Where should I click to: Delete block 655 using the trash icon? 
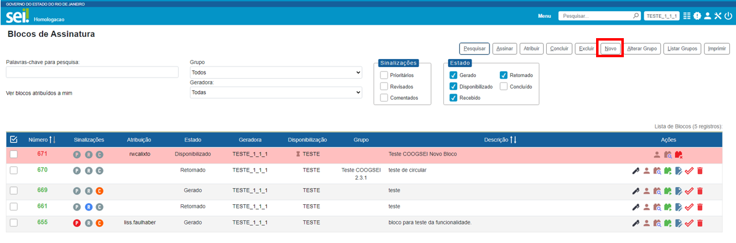pos(700,223)
